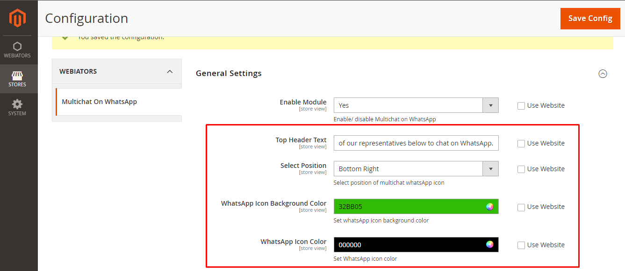Viewport: 625px width, 271px height.
Task: Collapse General Settings with circle chevron
Action: click(603, 74)
